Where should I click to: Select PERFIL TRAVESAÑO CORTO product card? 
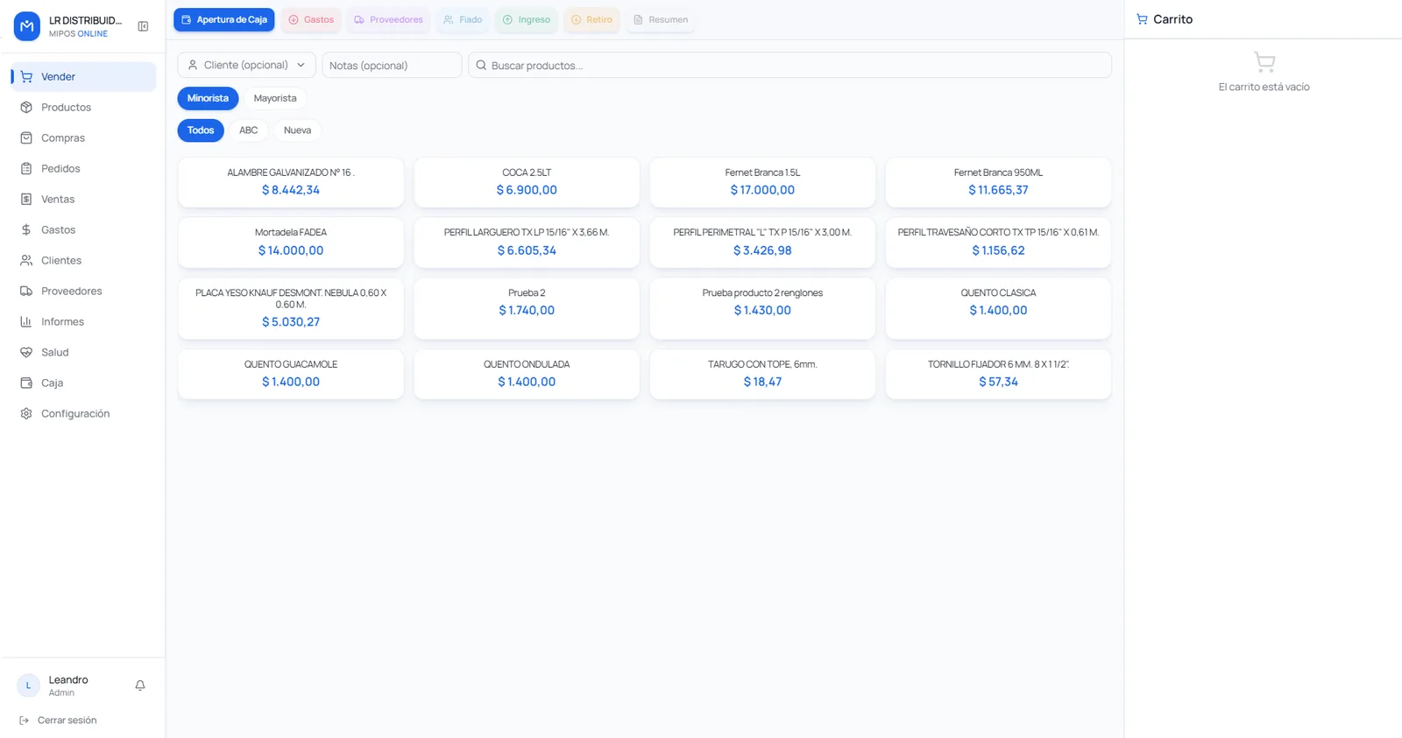coord(998,242)
